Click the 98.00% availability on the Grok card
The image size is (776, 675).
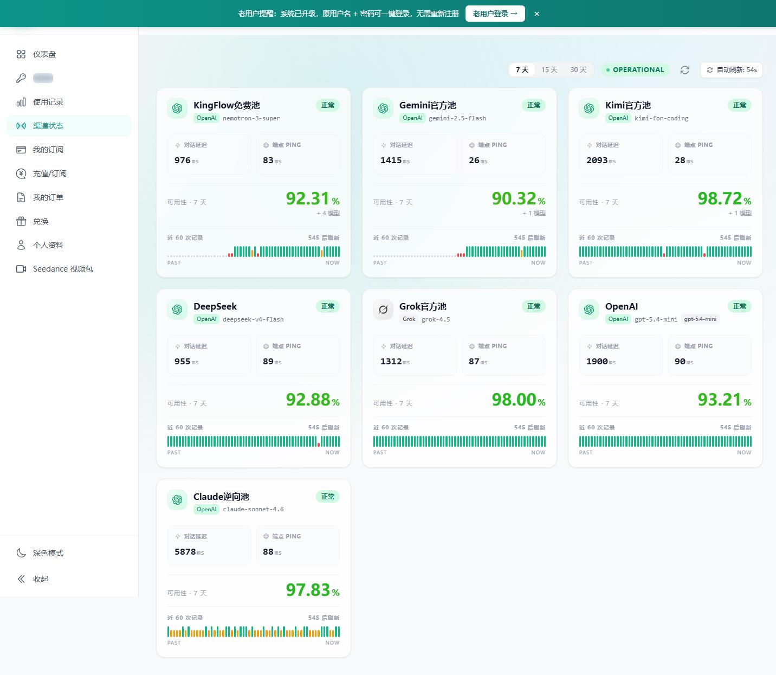click(519, 400)
